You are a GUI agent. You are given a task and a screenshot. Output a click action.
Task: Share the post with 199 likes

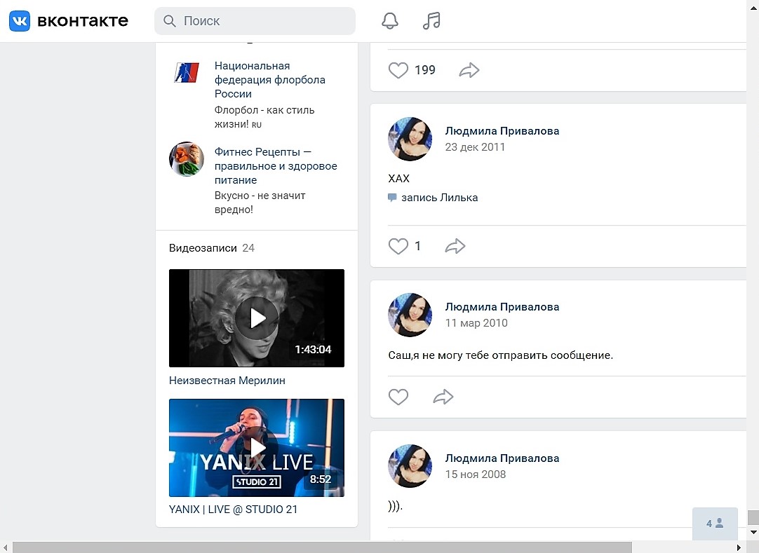point(469,70)
